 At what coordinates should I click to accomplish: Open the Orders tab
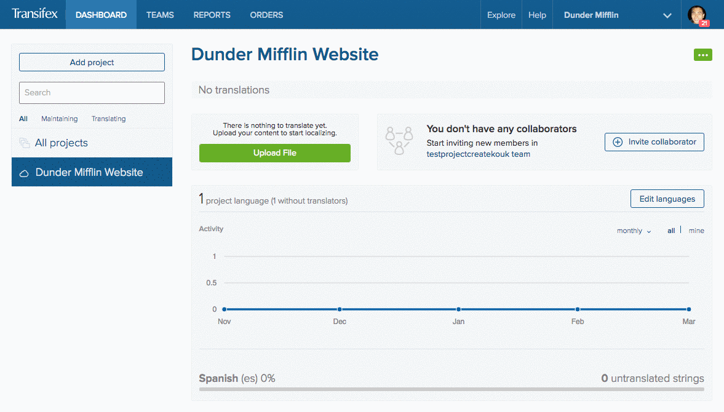(266, 15)
